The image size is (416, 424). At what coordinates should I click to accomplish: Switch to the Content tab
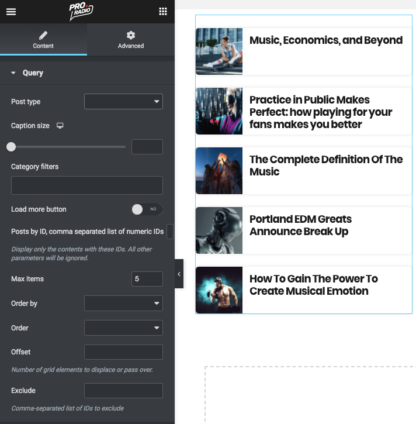[43, 40]
